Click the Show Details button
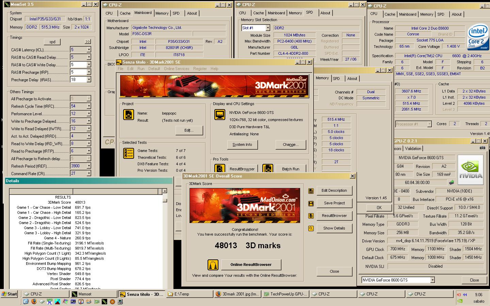The image size is (490, 306). pos(334,228)
